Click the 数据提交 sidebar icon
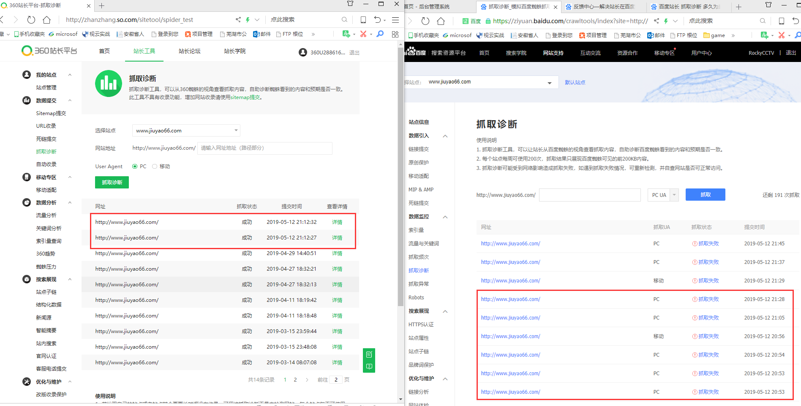Viewport: 801px width, 406px height. pyautogui.click(x=27, y=100)
